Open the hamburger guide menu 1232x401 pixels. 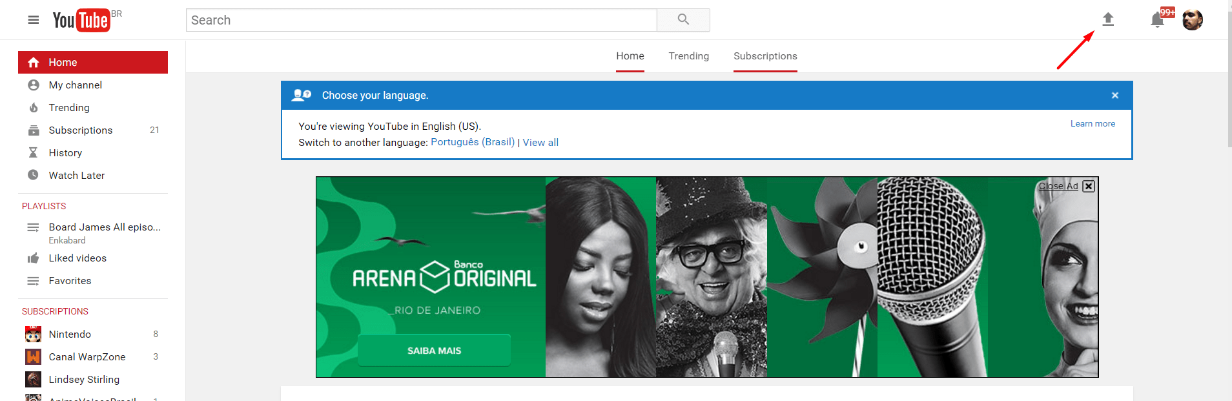[34, 20]
